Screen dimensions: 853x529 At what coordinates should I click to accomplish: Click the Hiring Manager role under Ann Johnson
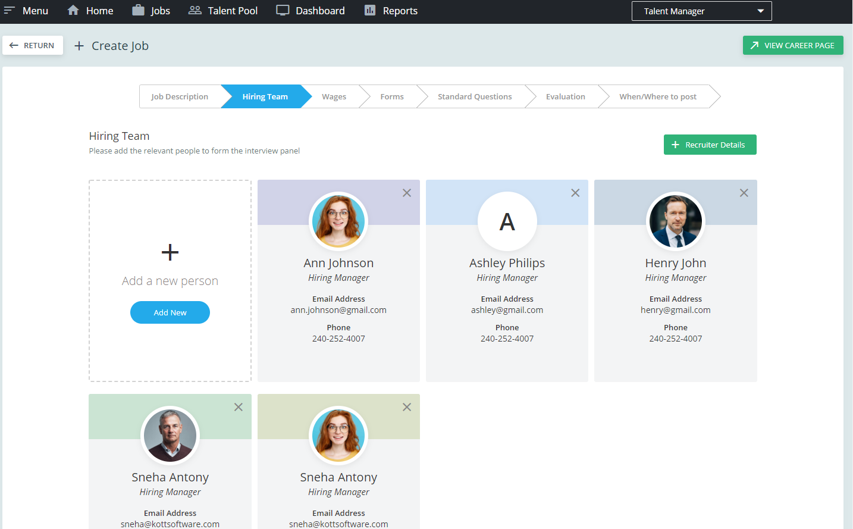coord(338,278)
